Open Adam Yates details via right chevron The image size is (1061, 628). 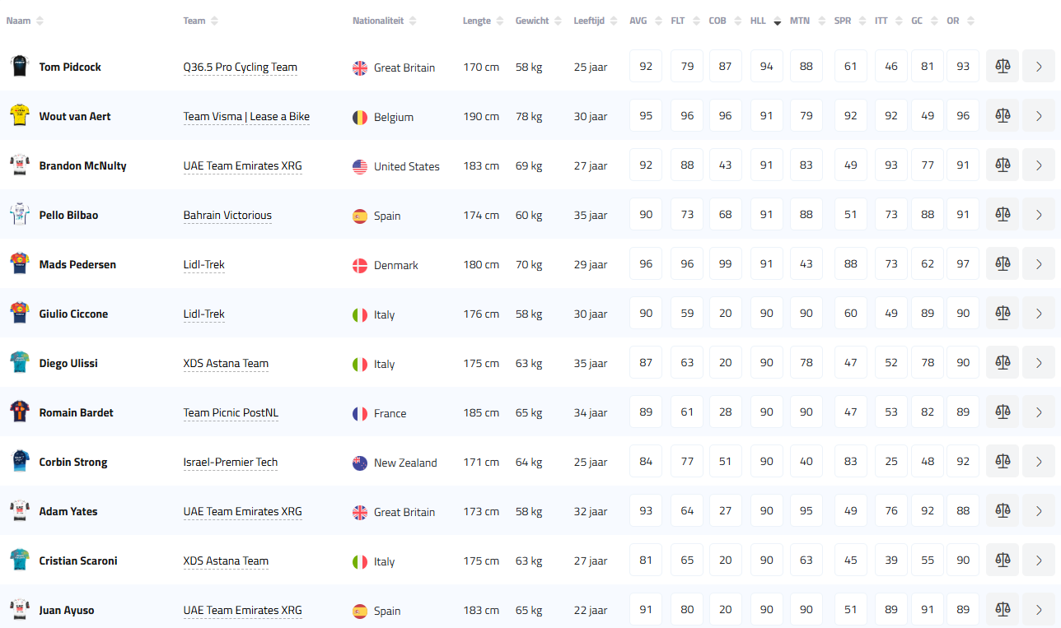pyautogui.click(x=1038, y=511)
